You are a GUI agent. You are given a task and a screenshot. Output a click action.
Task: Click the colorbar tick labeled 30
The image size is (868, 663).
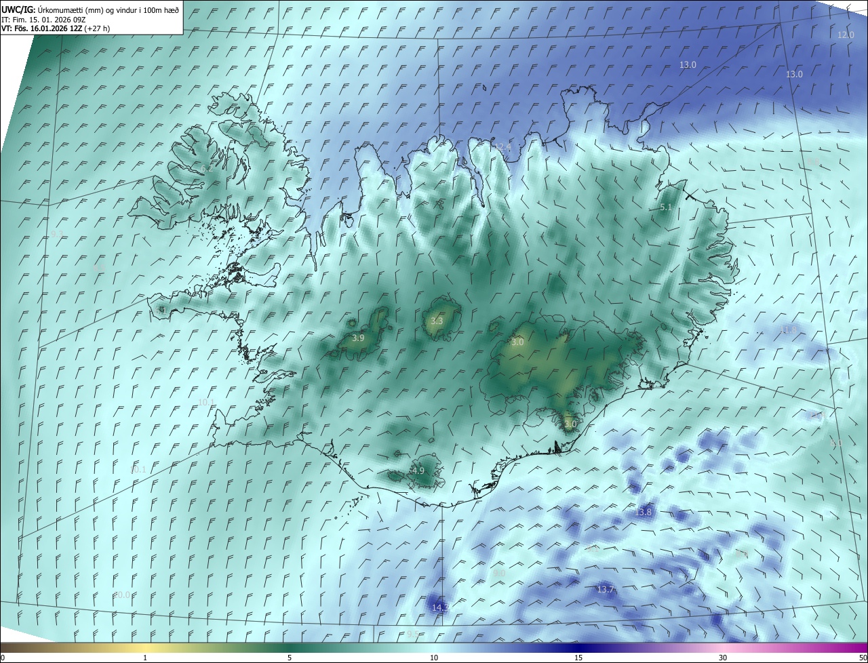(x=723, y=658)
